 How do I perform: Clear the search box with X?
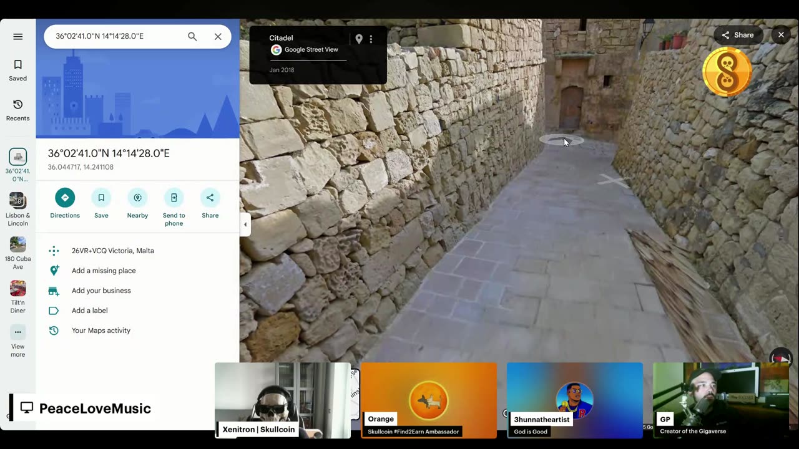point(218,36)
